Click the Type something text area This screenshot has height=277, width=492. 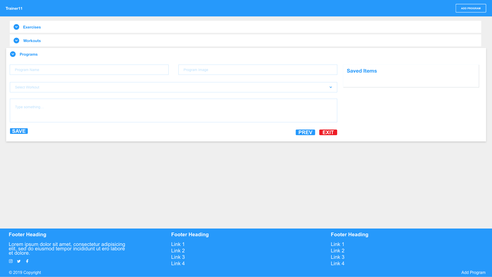pyautogui.click(x=173, y=111)
